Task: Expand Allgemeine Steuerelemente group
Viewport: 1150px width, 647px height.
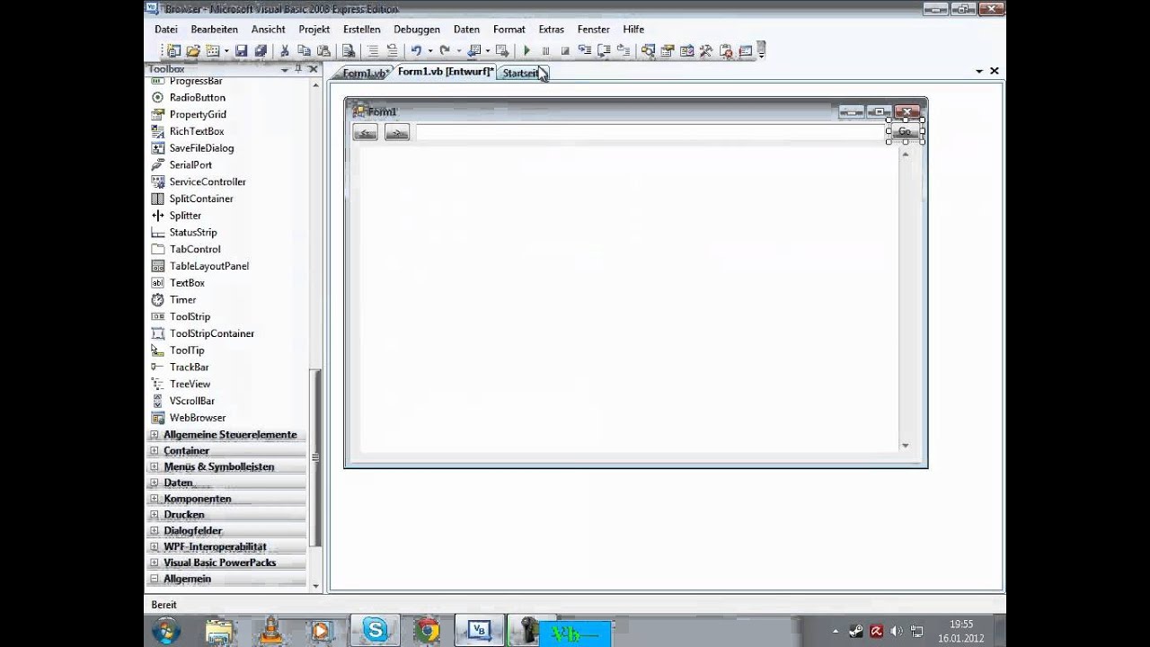Action: tap(155, 435)
